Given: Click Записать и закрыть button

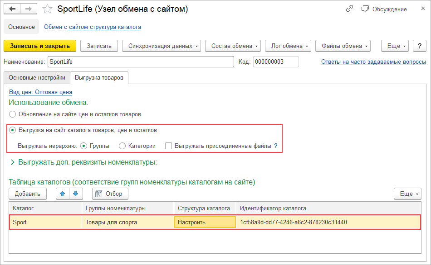Looking at the screenshot, I should pos(40,46).
